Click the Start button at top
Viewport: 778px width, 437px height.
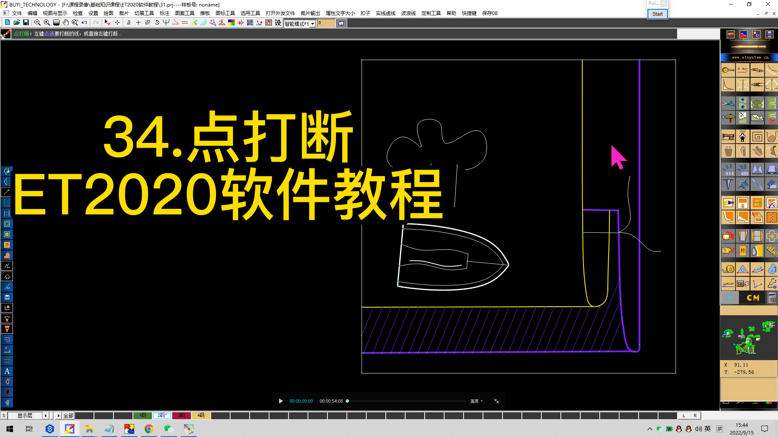tap(657, 14)
